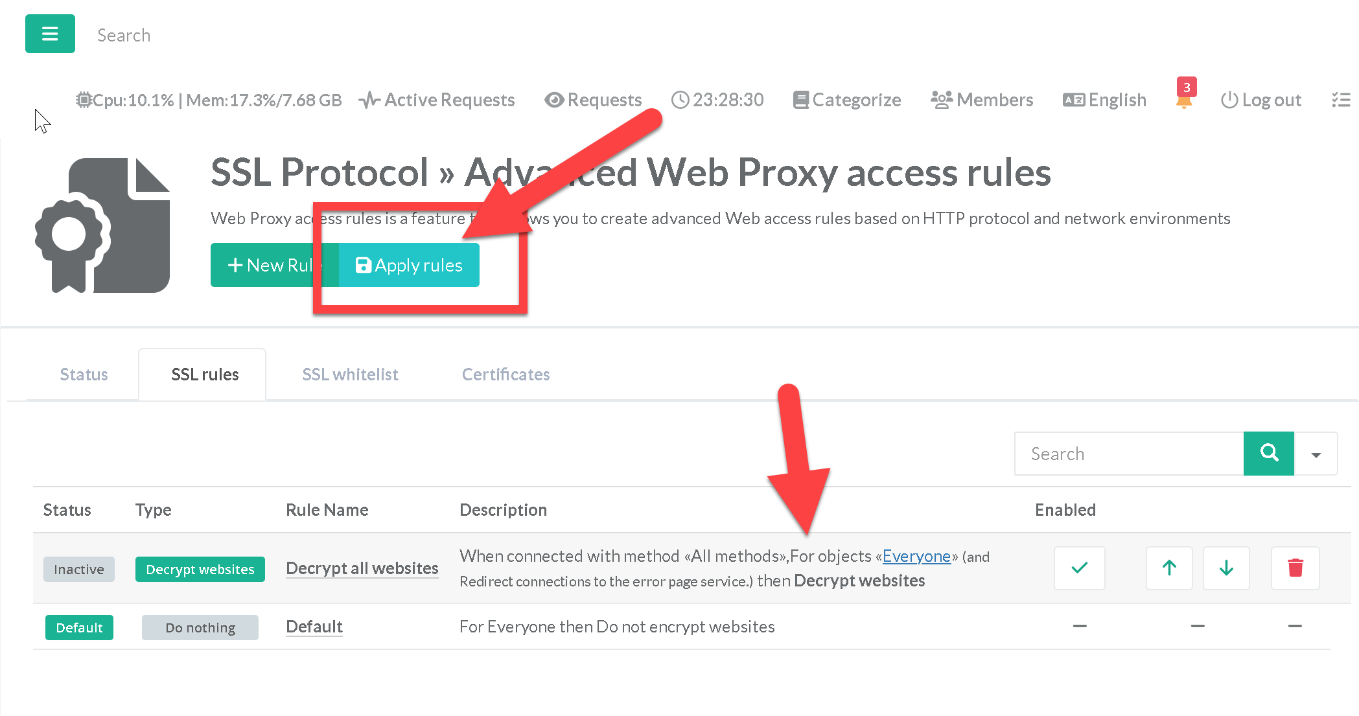Click the green search magnifier button
The image size is (1359, 716).
(x=1268, y=454)
